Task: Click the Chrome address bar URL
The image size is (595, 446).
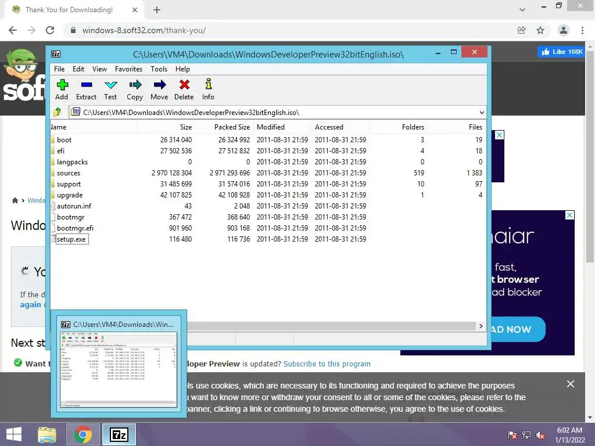Action: [144, 30]
